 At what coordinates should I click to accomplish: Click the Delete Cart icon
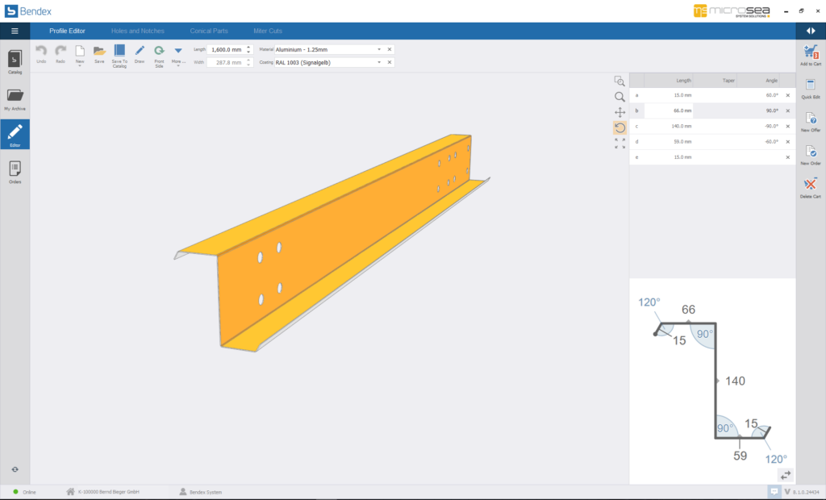click(811, 186)
